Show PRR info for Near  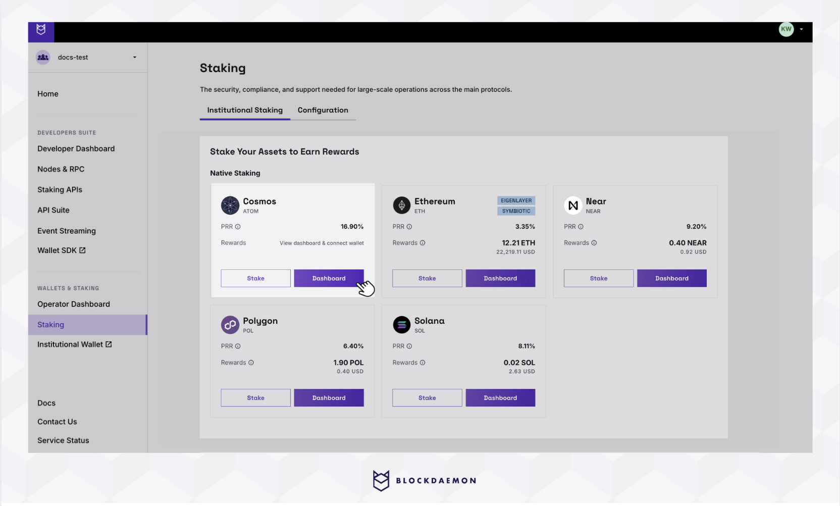coord(581,227)
